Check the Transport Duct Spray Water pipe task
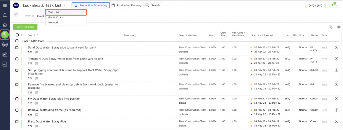 [17, 59]
